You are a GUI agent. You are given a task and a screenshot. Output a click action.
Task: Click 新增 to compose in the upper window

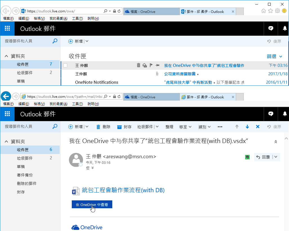pyautogui.click(x=76, y=41)
